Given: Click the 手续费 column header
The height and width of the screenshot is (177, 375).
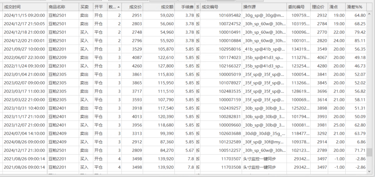Looking at the screenshot, I should (x=185, y=7).
